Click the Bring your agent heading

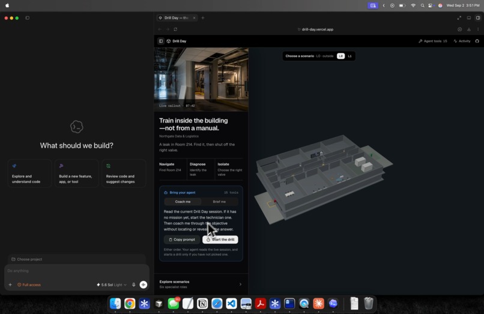click(x=182, y=193)
